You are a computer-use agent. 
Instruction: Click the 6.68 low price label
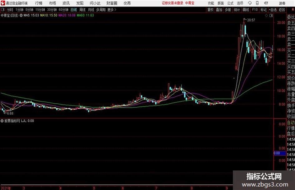[x=10, y=114]
